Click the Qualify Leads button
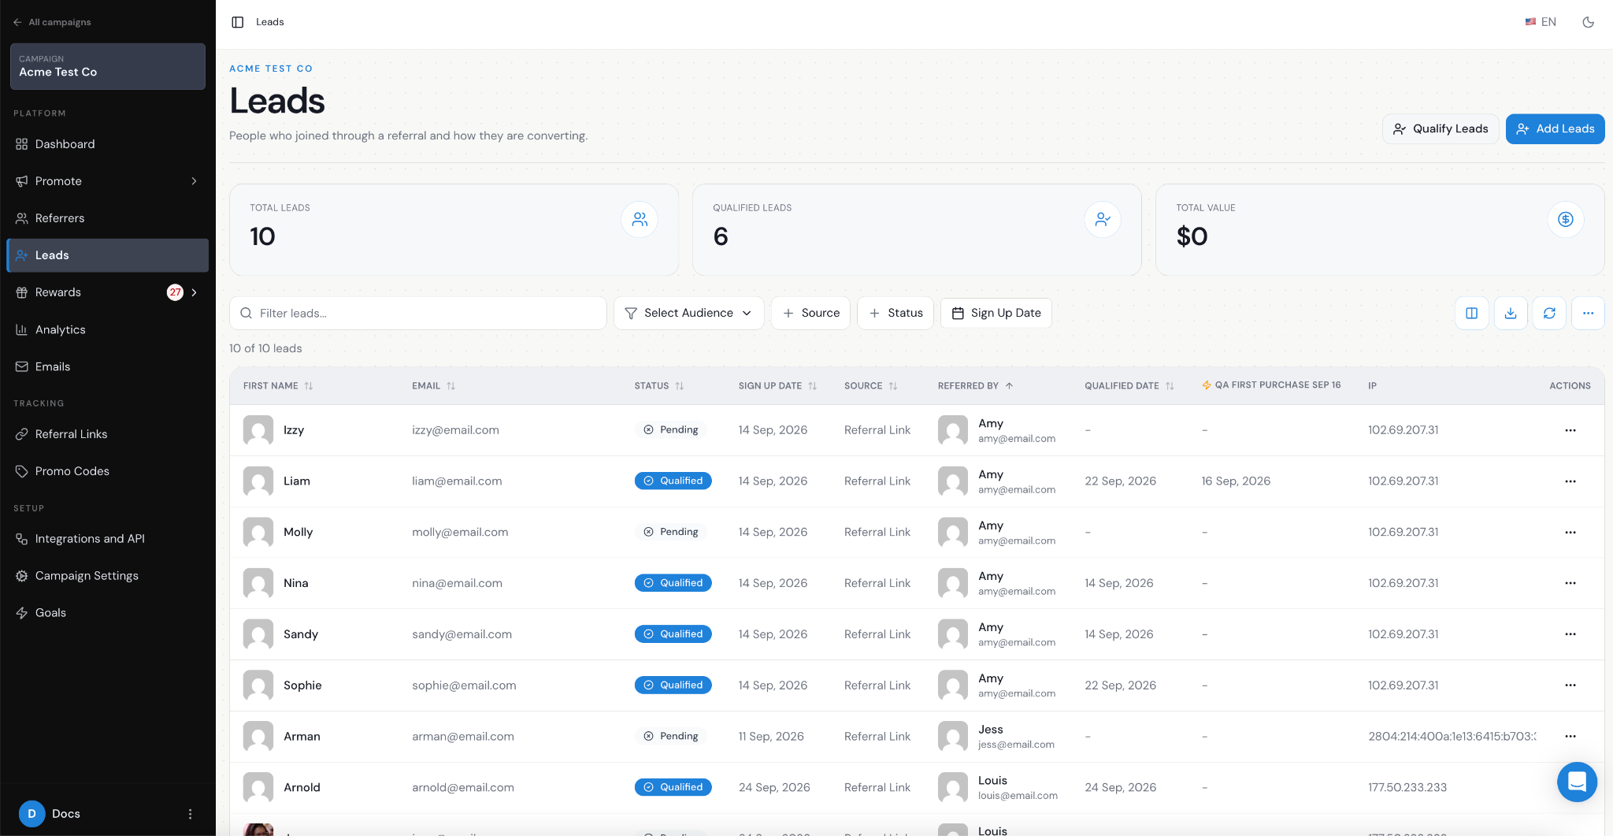Screen dimensions: 1613x836 1441,129
